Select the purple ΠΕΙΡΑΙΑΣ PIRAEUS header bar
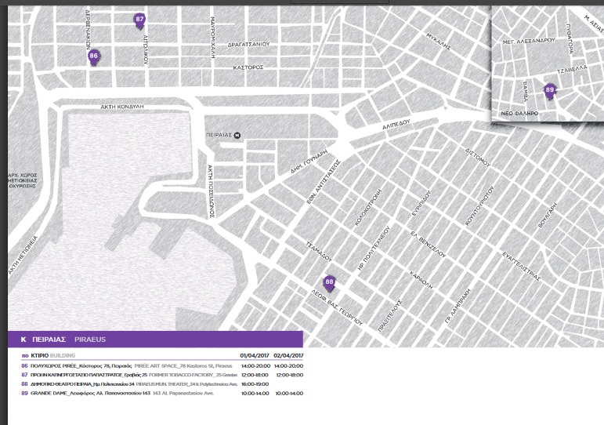Viewport: 604px width, 425px height. click(x=154, y=340)
